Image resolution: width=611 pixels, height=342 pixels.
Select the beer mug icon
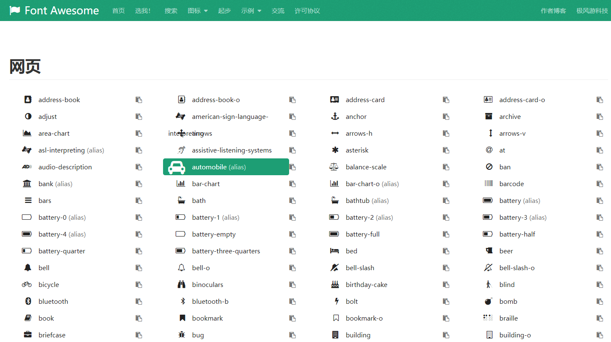coord(489,251)
